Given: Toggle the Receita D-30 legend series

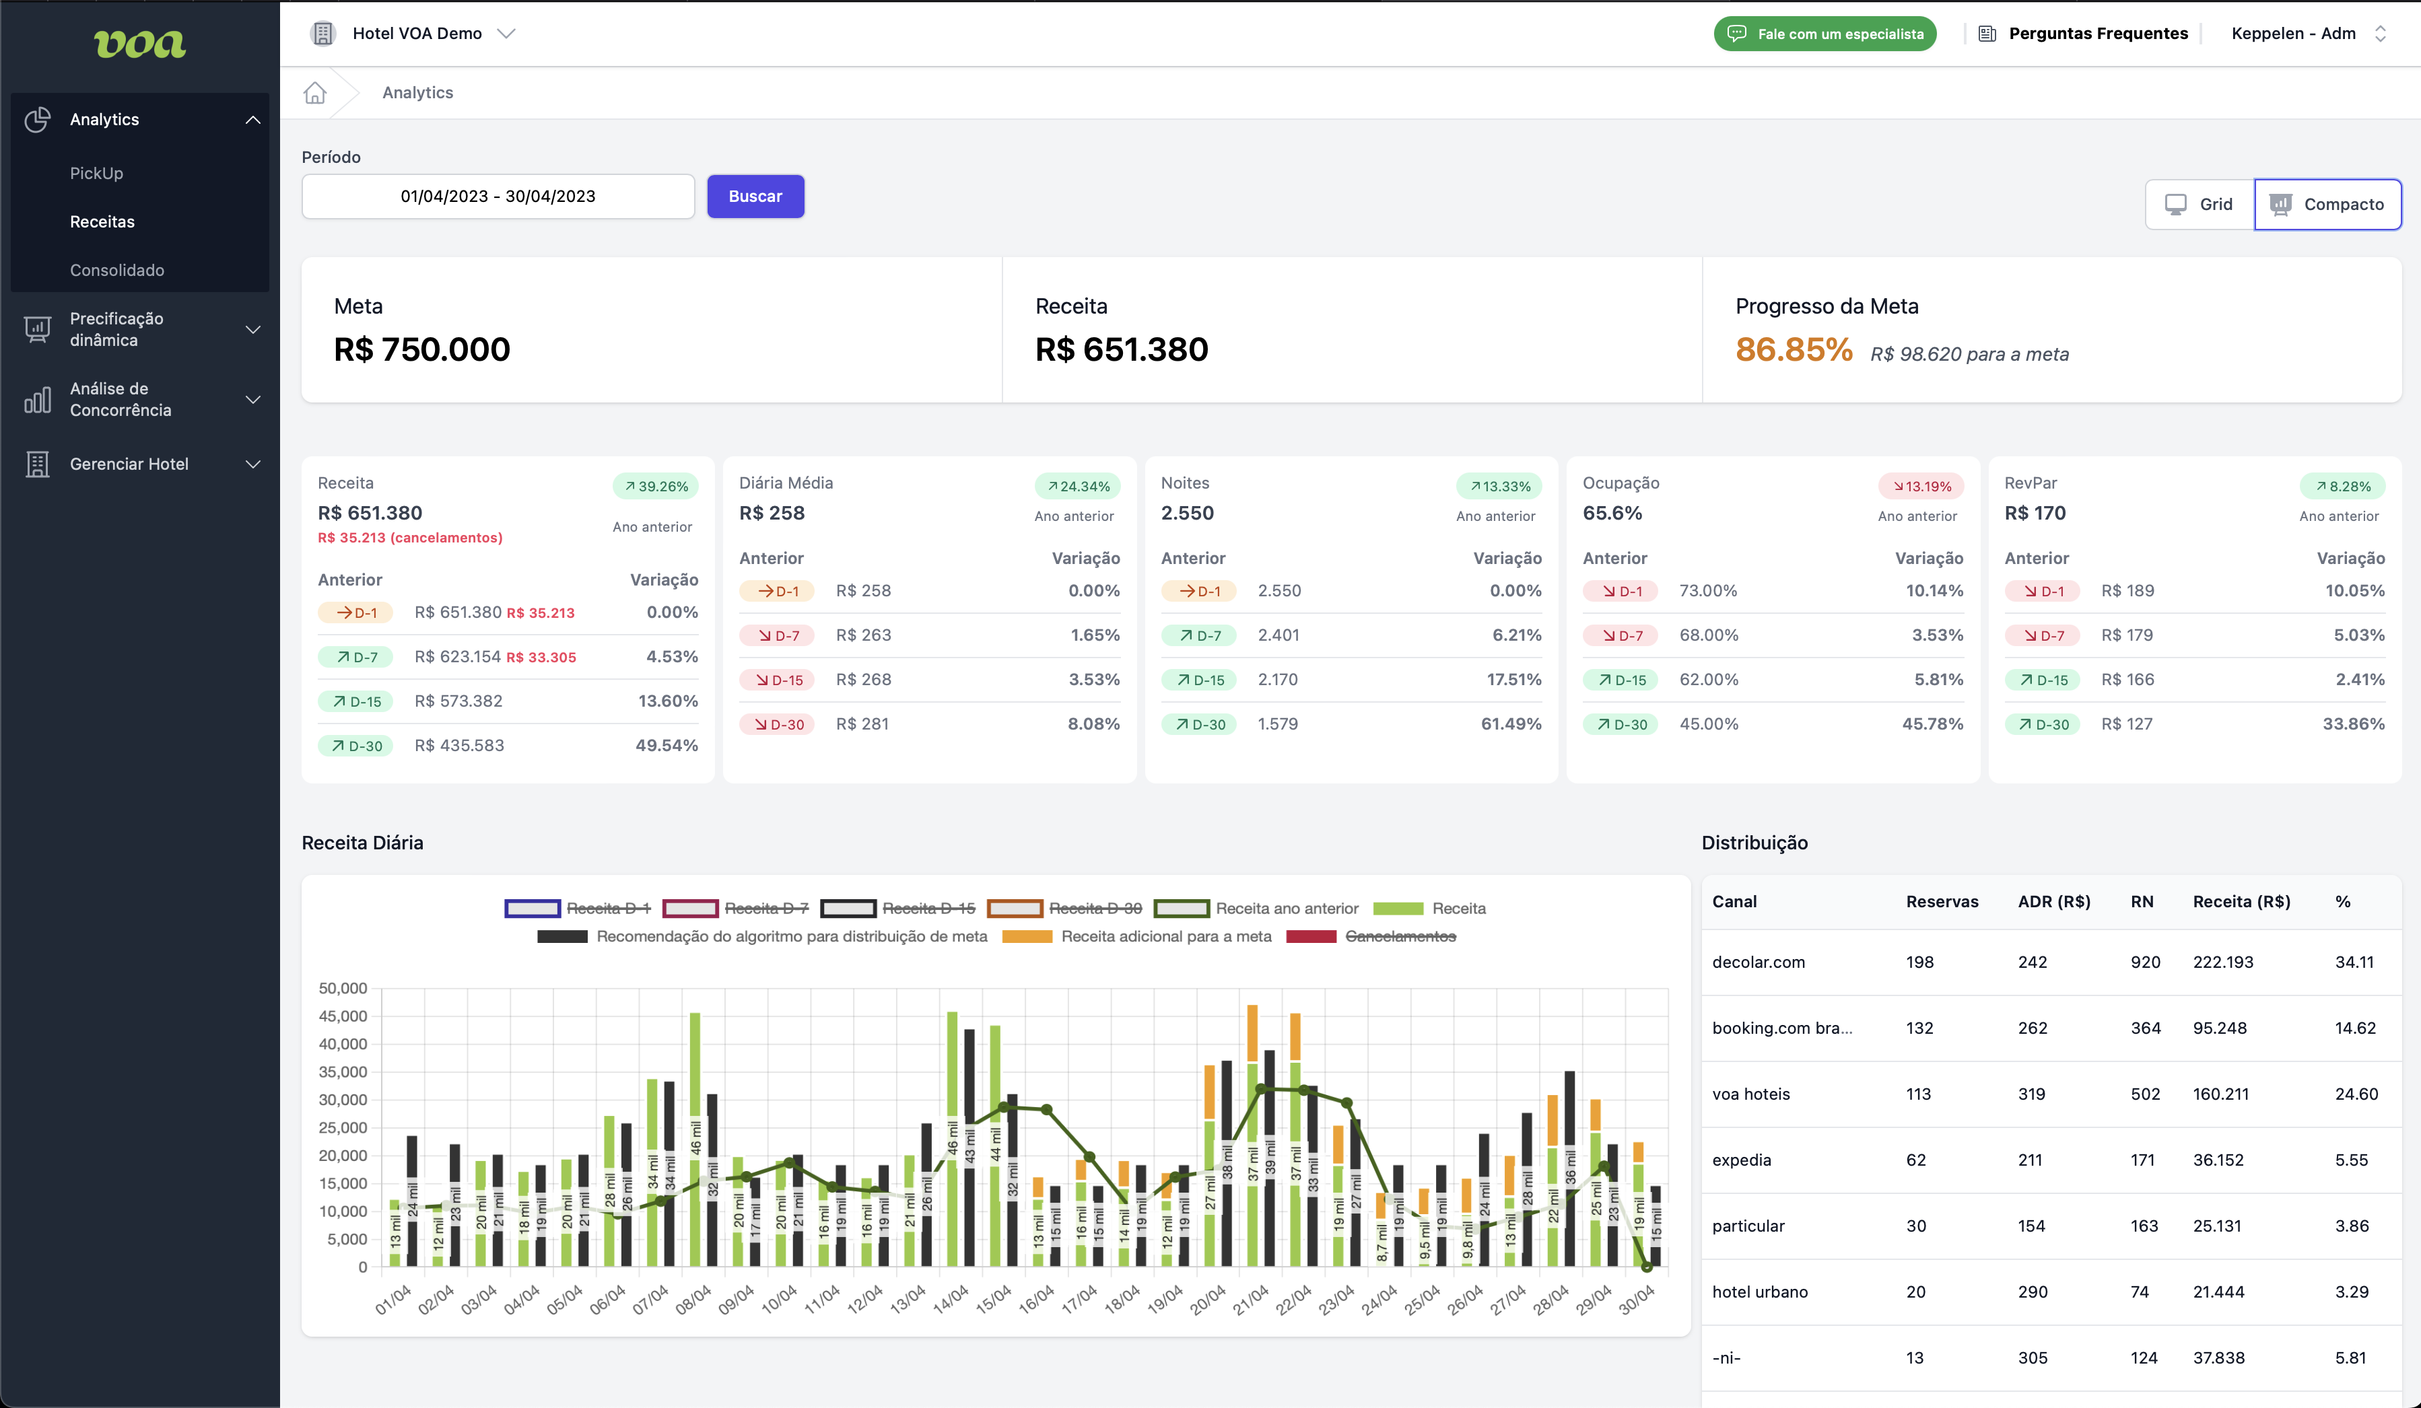Looking at the screenshot, I should tap(1064, 909).
